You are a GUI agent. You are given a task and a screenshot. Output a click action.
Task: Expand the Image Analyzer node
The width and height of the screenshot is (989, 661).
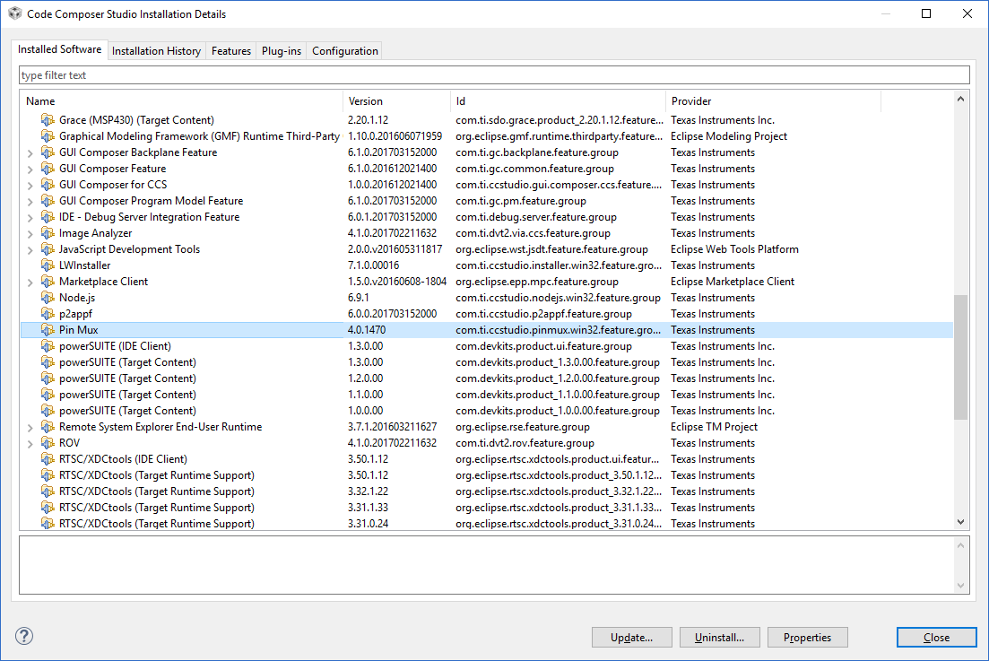coord(30,233)
